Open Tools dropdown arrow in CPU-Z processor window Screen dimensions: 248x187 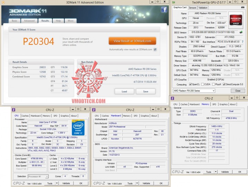(57, 183)
